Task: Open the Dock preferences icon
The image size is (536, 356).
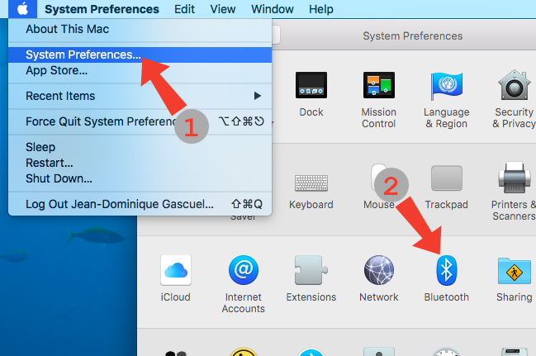Action: pos(311,85)
